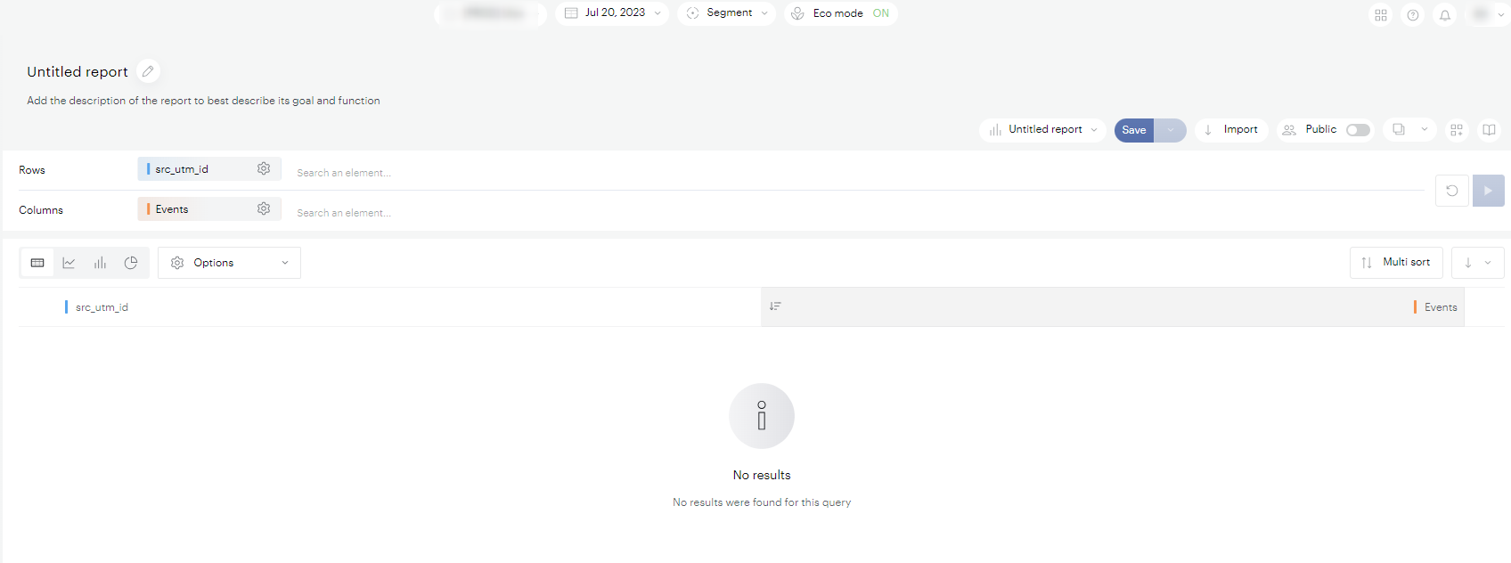Click the Save button
This screenshot has height=563, width=1511.
tap(1133, 130)
